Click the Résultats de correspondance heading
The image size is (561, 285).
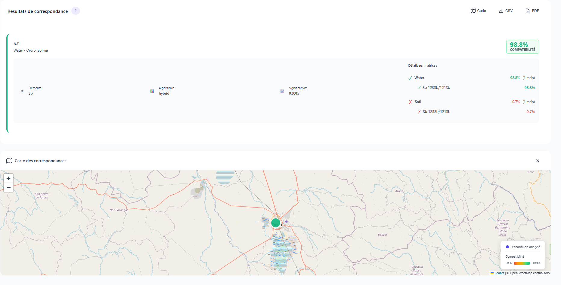pyautogui.click(x=37, y=11)
